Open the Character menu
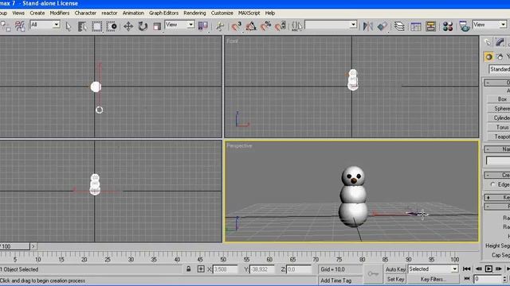This screenshot has width=510, height=286. pos(85,13)
